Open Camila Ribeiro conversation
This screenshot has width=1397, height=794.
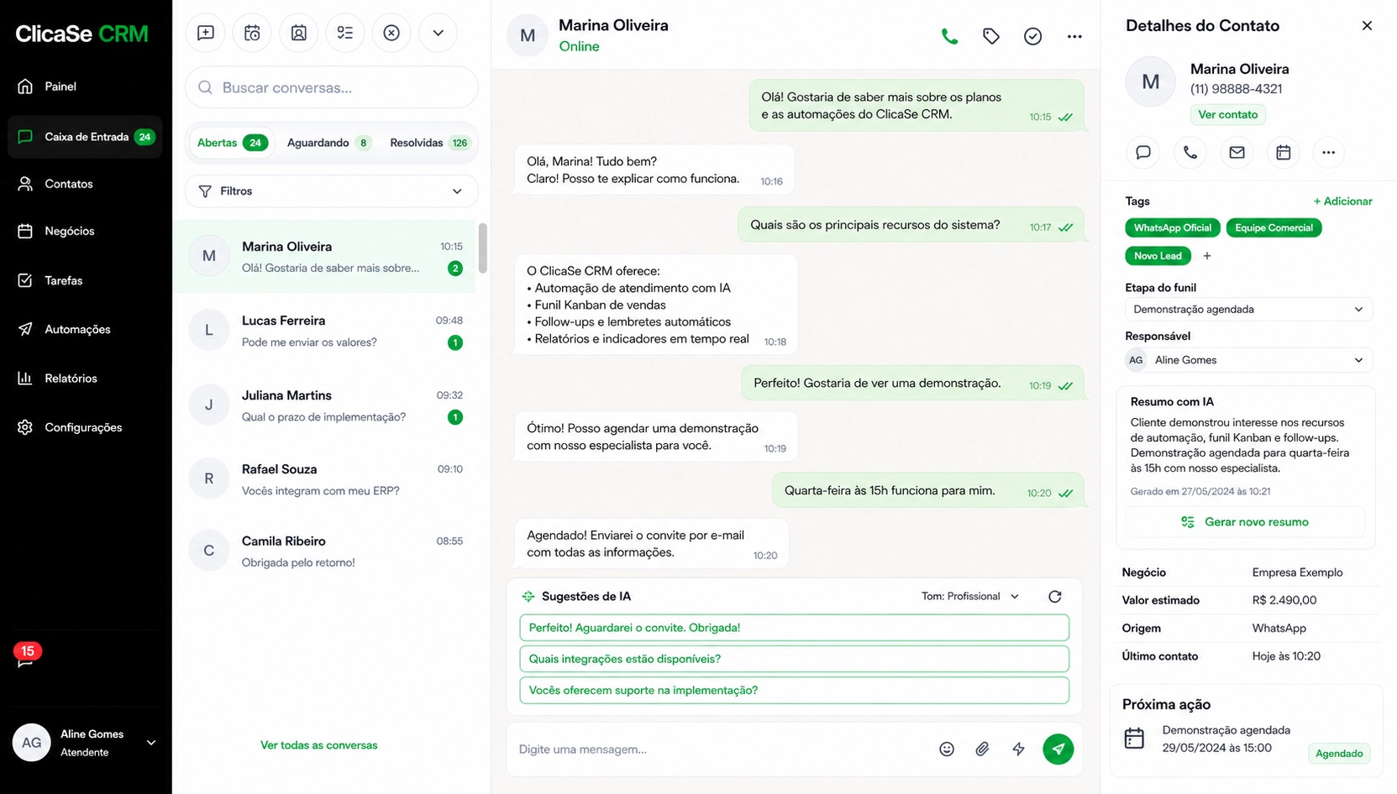pos(324,551)
